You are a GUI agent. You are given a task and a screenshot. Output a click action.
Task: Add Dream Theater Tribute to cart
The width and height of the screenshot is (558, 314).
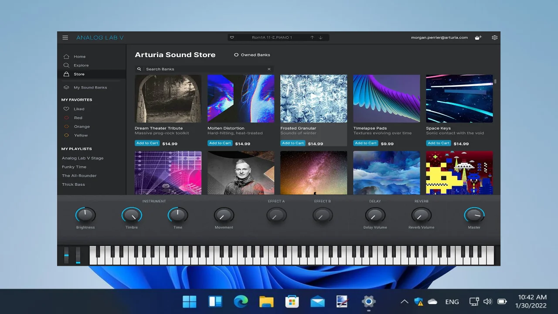click(x=147, y=143)
